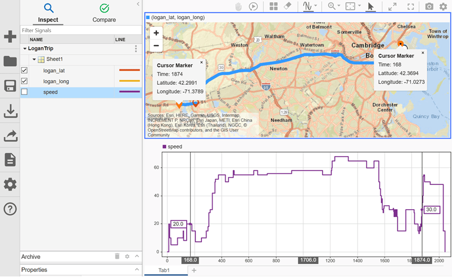
Task: Uncheck the logan_long signal checkbox
Action: (x=24, y=81)
